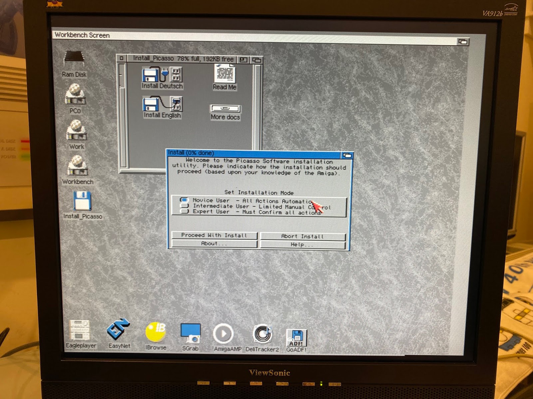Image resolution: width=533 pixels, height=399 pixels.
Task: Select the Install_Picasso floppy disk icon
Action: (x=82, y=205)
